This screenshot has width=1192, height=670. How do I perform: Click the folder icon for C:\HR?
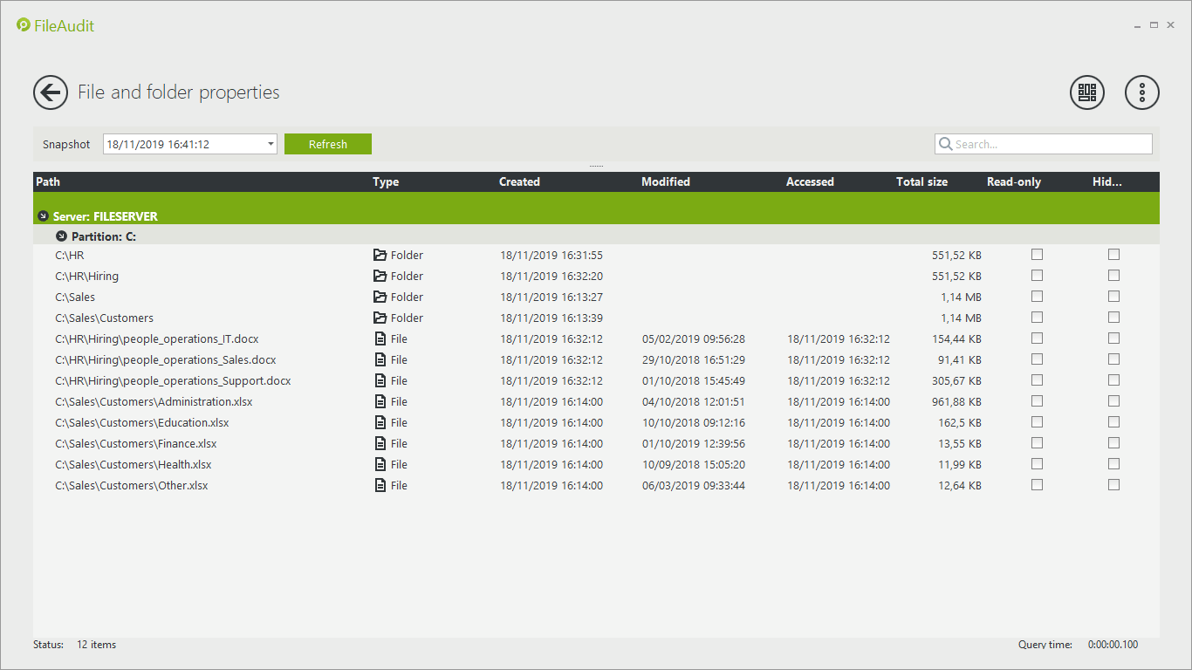[380, 256]
